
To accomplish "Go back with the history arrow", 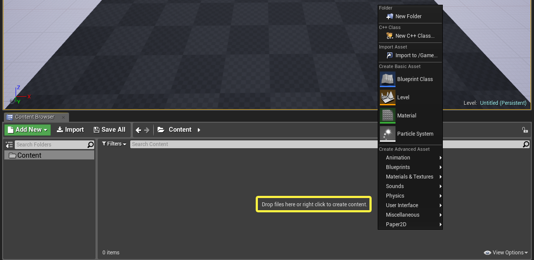I will 138,130.
